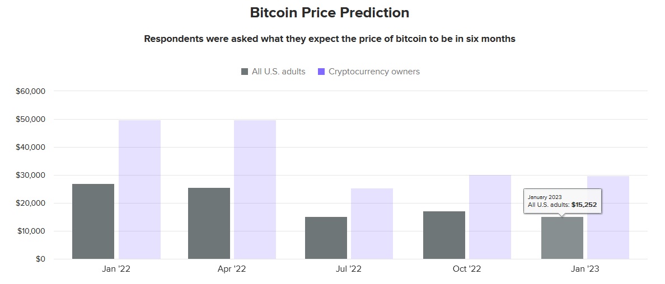
Task: Click the Oct '22 purple bar
Action: 490,217
